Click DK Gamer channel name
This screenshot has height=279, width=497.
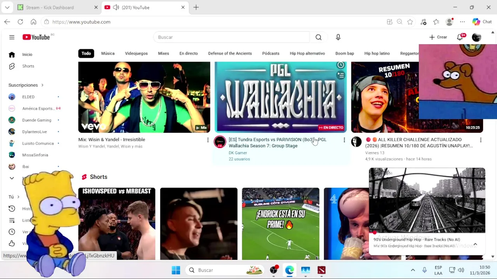point(238,153)
